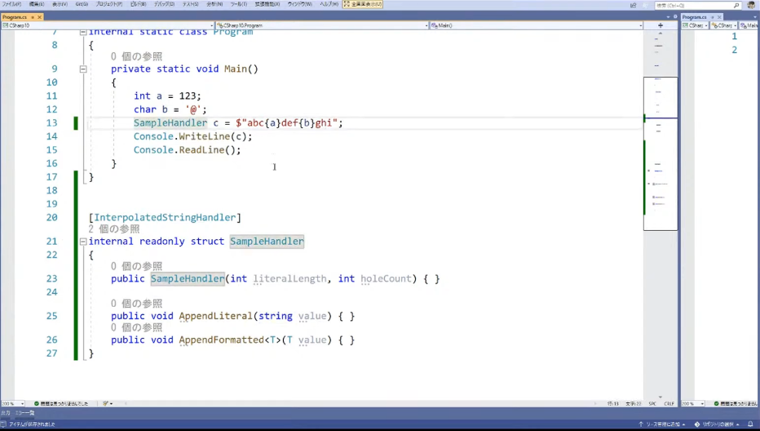Click SampleHandler type on line 13
The width and height of the screenshot is (760, 431).
click(x=170, y=123)
